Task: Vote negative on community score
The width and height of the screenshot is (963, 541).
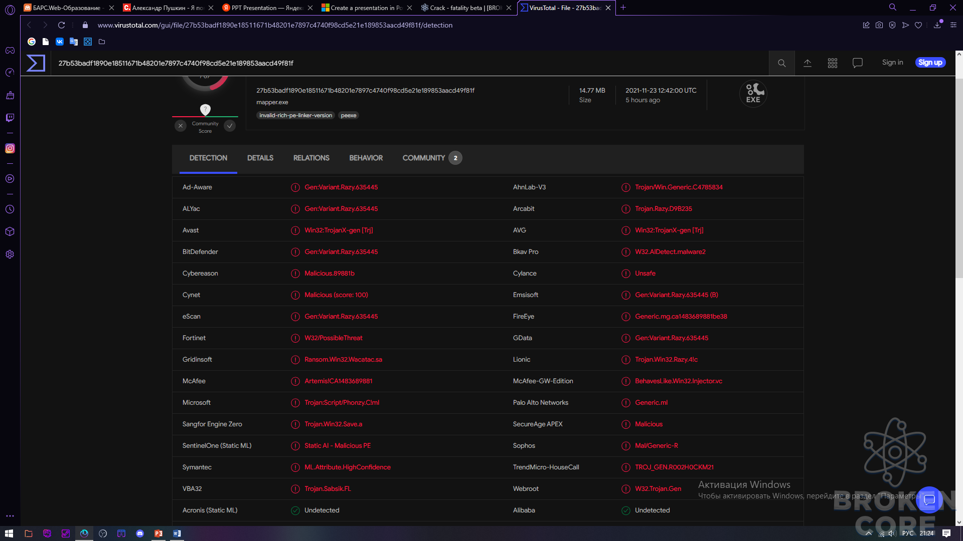Action: click(181, 126)
